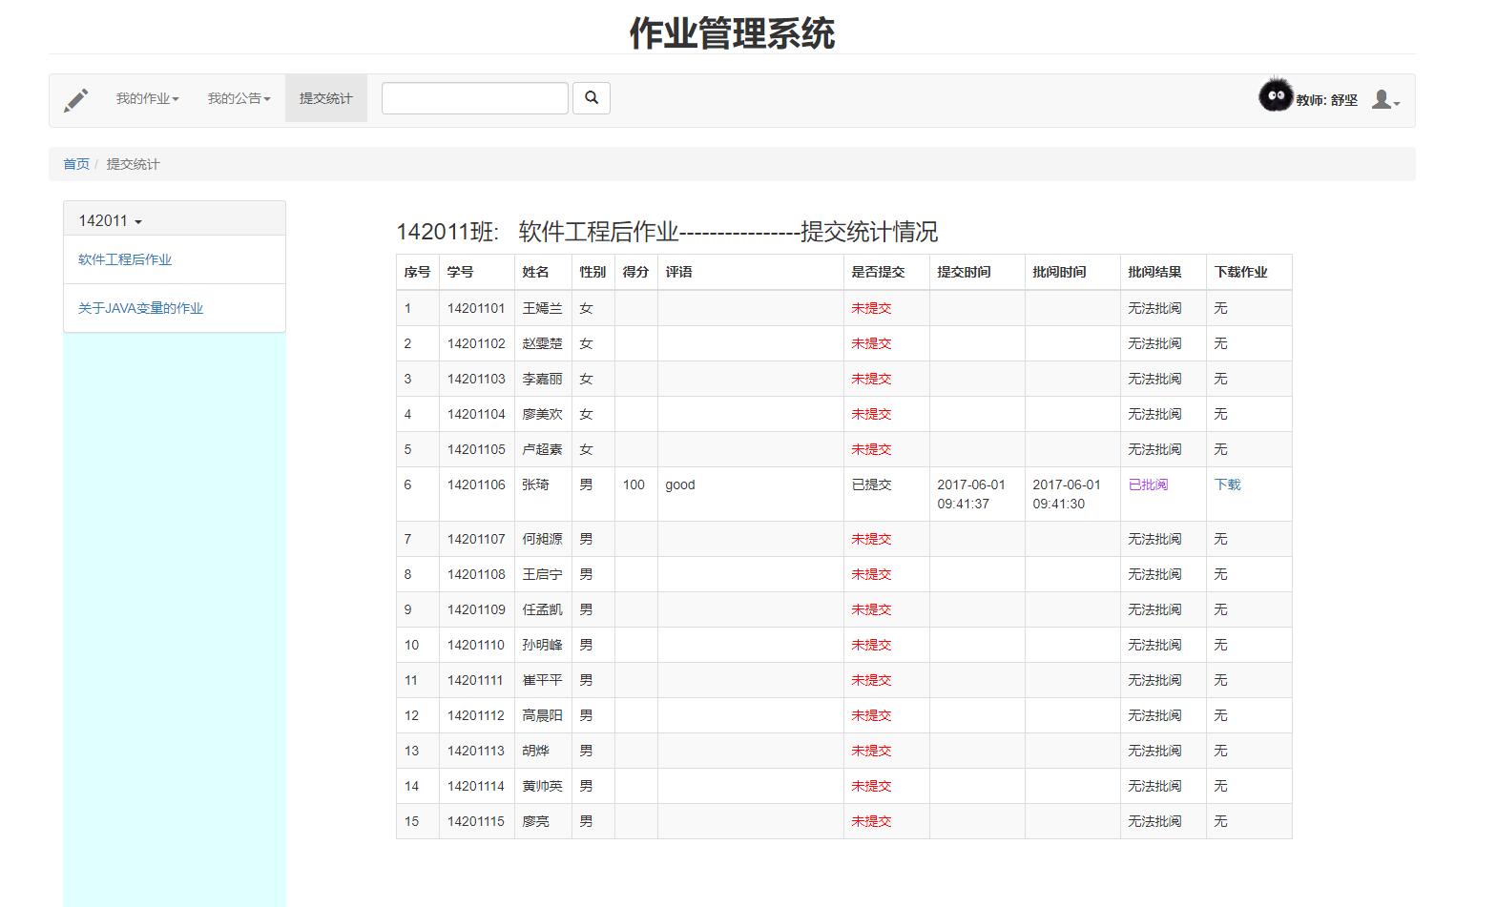The image size is (1497, 907).
Task: Click the 得分 column header
Action: pos(635,272)
